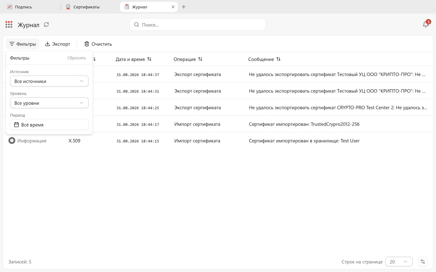
Task: Select the timestamp 31.08.2026 18:44:31
Action: tap(138, 91)
